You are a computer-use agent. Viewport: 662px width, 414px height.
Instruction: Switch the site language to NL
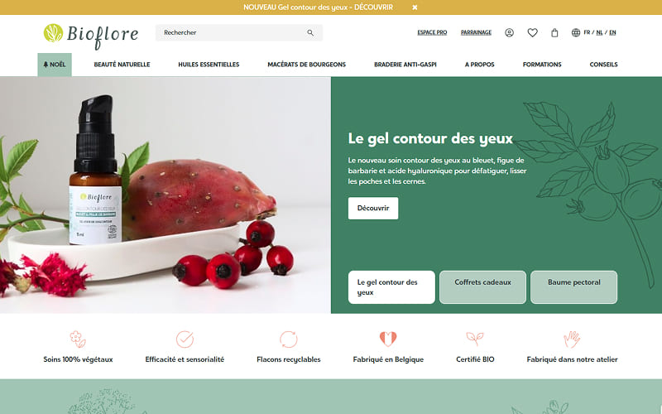click(x=599, y=32)
